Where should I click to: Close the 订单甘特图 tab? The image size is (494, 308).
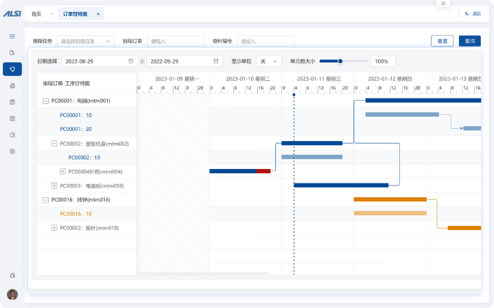[x=98, y=14]
